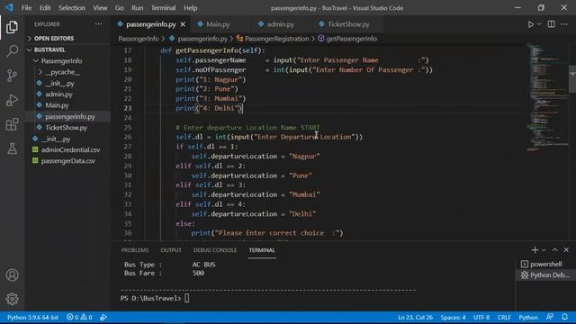Viewport: 576px width, 324px height.
Task: Open the feedback icon in status bar
Action: coord(550,317)
